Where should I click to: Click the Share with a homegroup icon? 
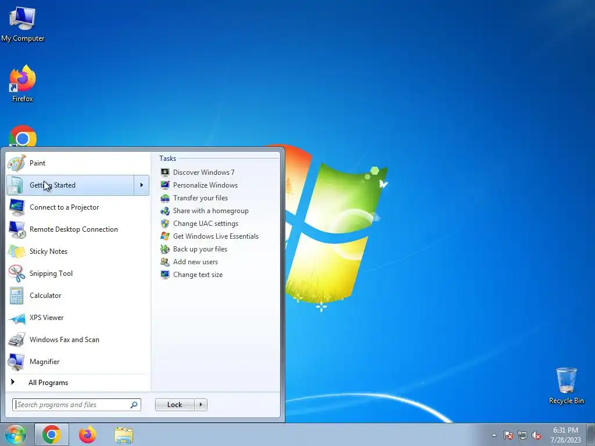(x=165, y=211)
